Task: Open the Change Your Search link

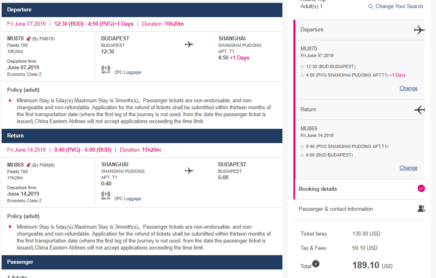Action: pyautogui.click(x=399, y=7)
